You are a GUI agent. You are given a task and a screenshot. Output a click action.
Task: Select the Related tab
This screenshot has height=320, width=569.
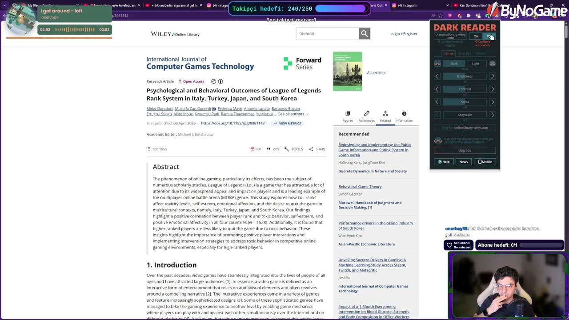(x=385, y=116)
